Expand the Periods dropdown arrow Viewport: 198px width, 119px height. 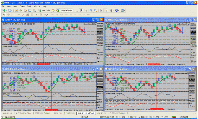(x=119, y=10)
